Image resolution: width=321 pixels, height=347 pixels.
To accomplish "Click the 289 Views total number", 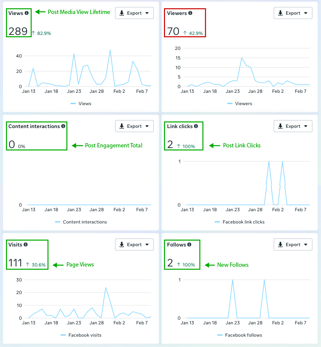I will [x=18, y=31].
